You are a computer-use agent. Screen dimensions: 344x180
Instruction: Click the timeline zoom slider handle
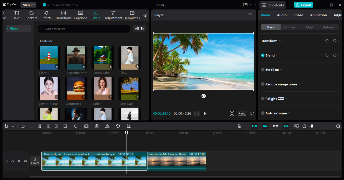click(x=311, y=126)
